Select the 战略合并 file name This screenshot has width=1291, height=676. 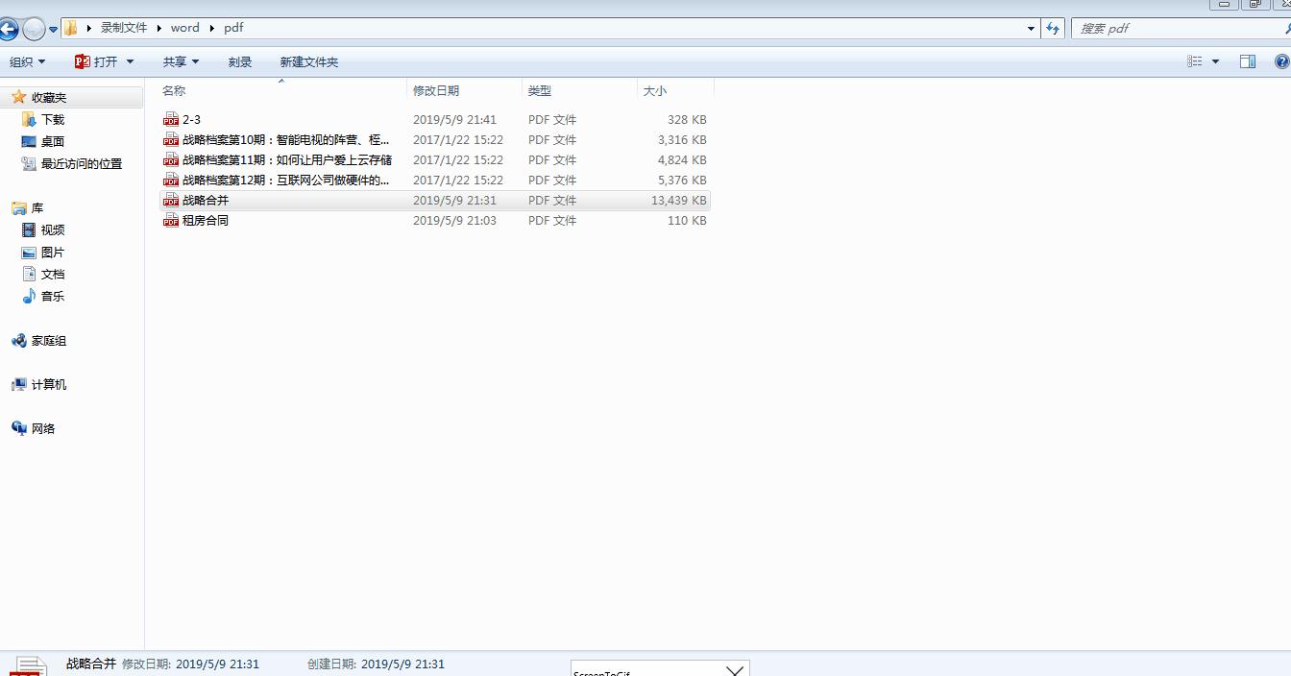[206, 200]
